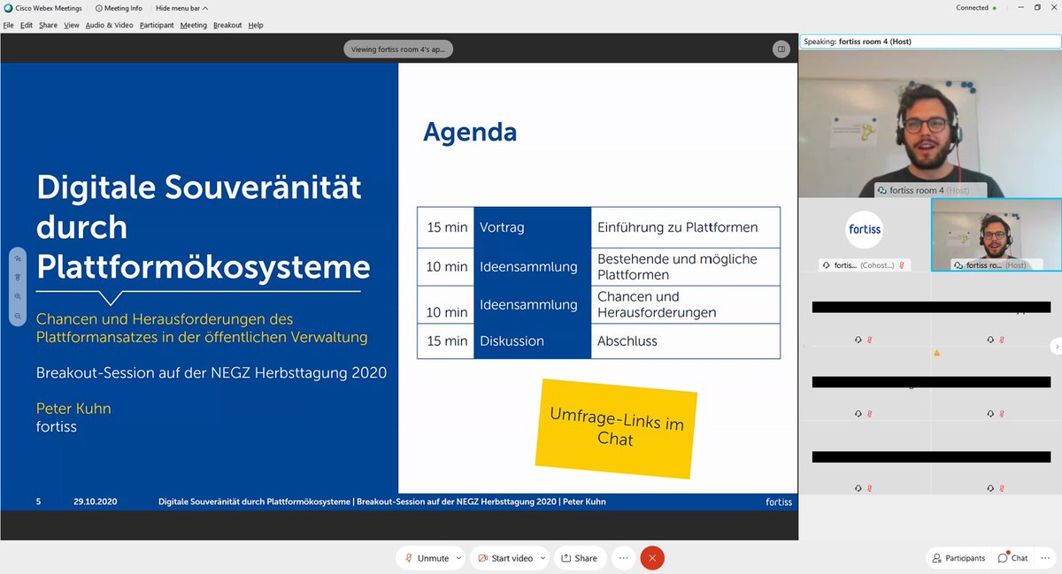
Task: Open the Help menu
Action: pyautogui.click(x=256, y=26)
